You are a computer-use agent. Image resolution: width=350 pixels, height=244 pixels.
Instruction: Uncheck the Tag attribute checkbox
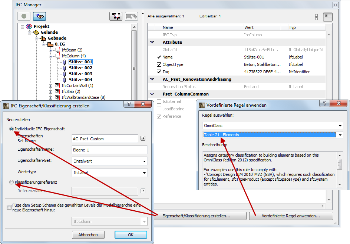tap(159, 72)
